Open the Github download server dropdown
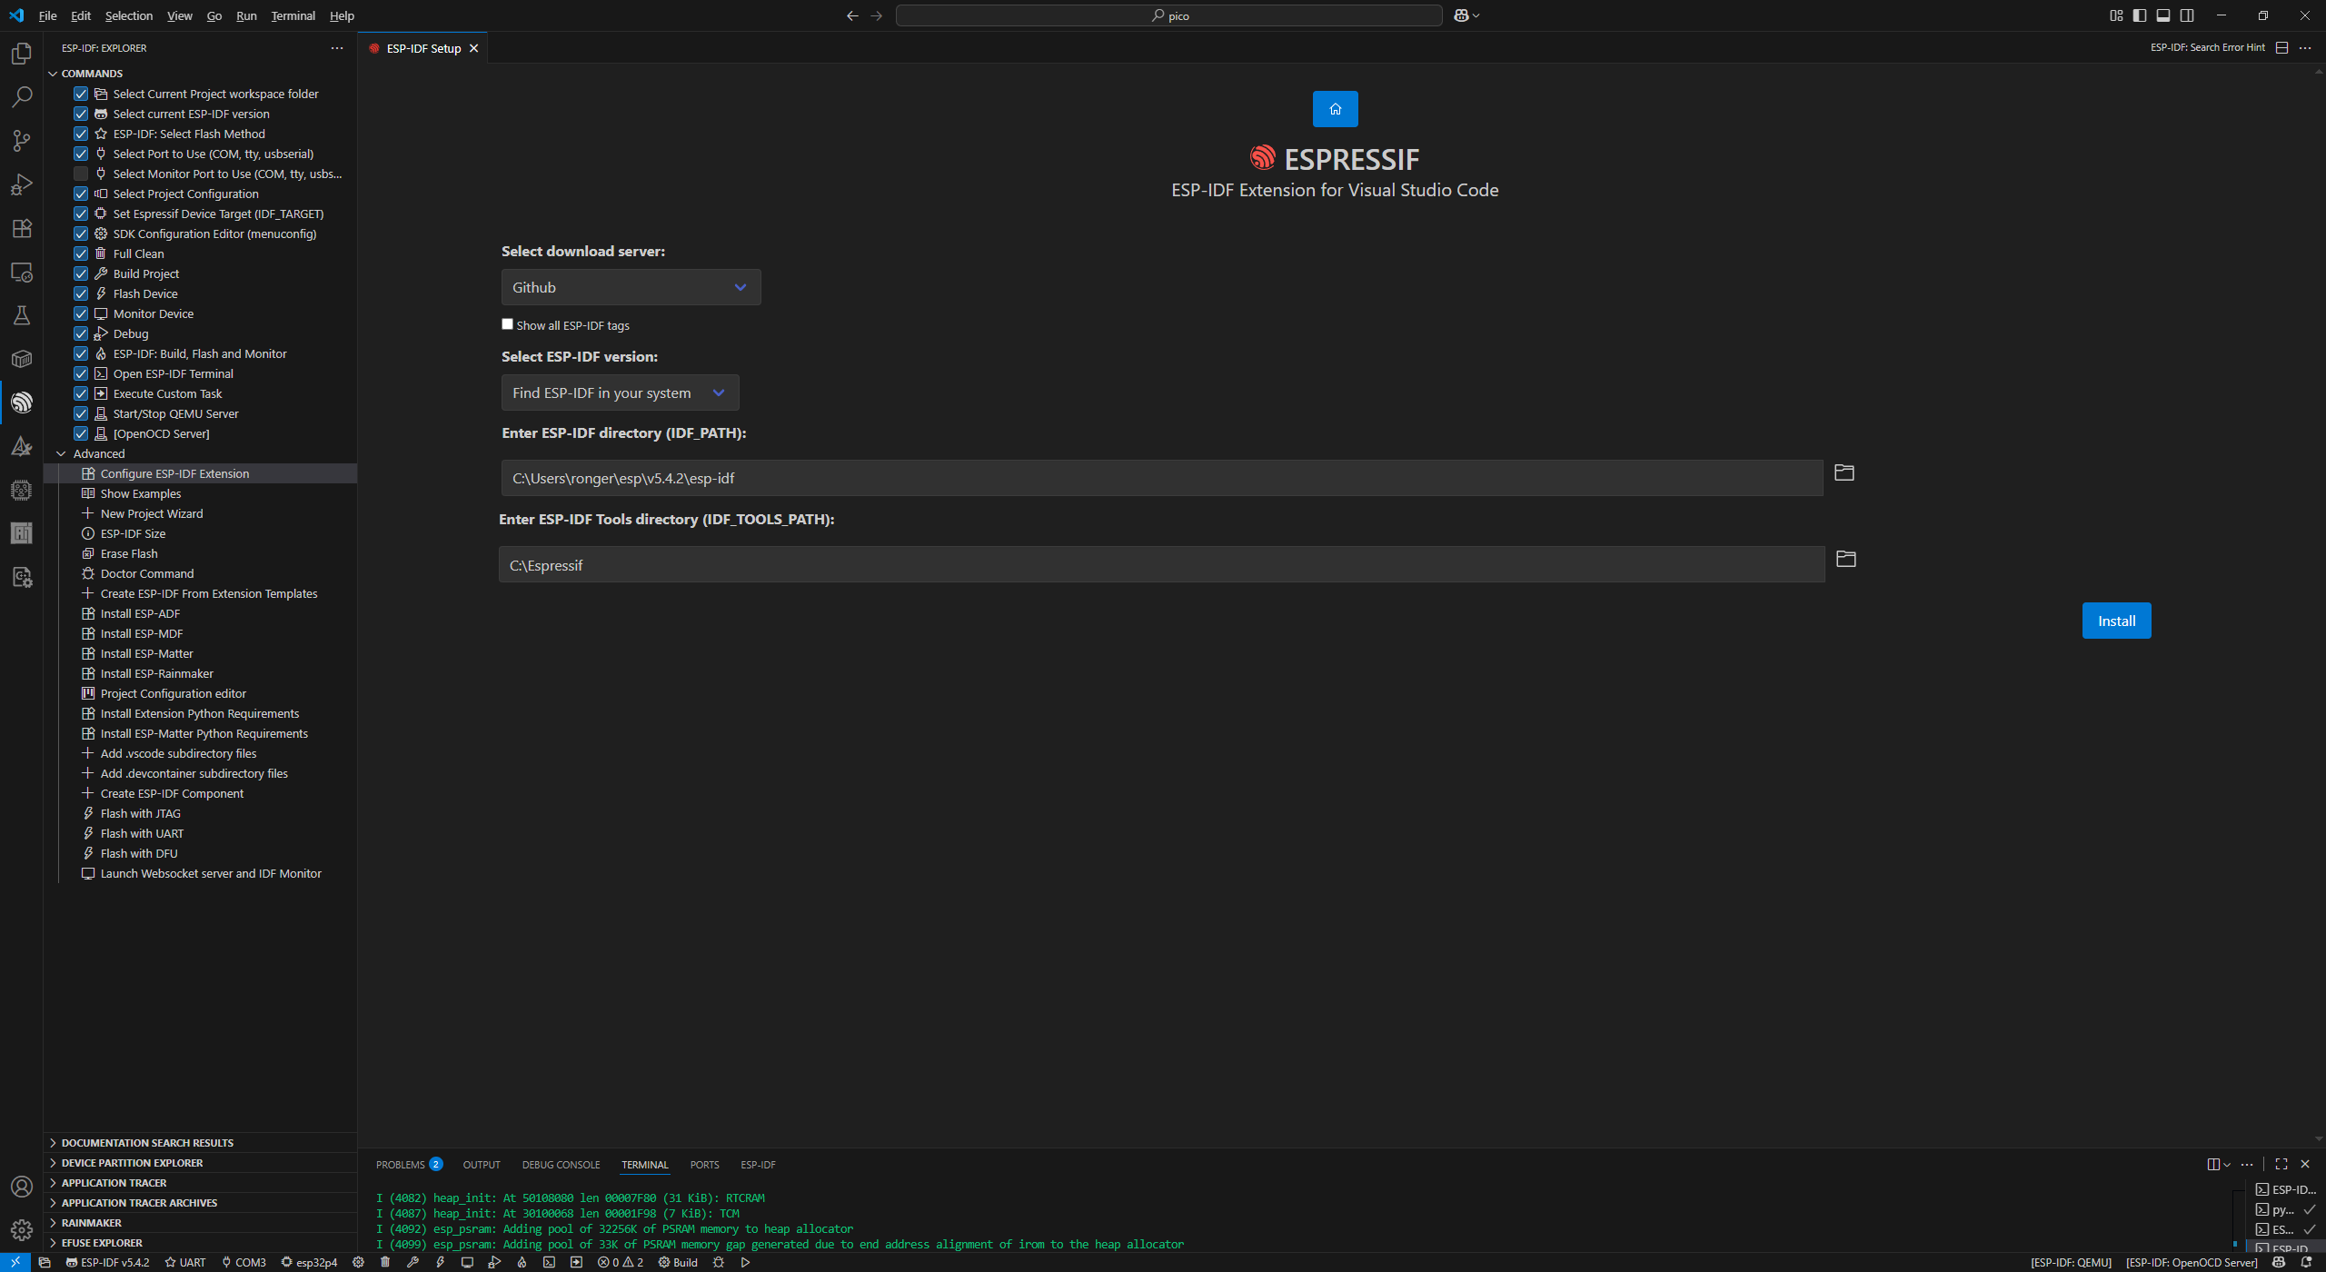The image size is (2326, 1272). tap(631, 287)
